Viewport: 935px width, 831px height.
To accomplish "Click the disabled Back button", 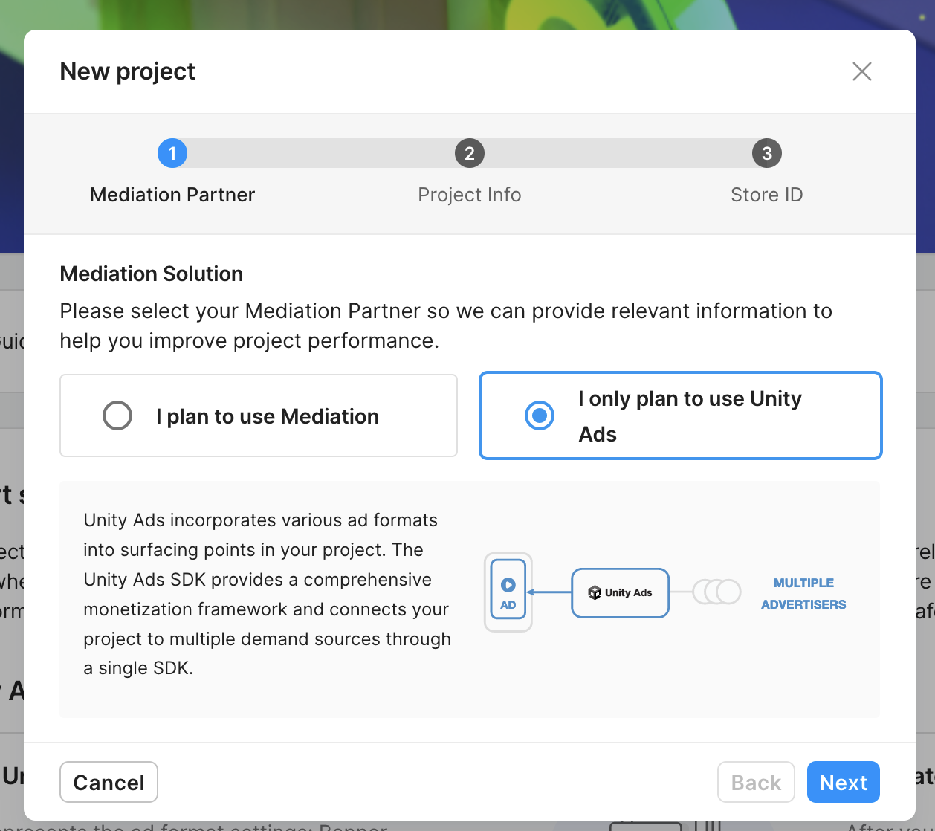I will click(756, 782).
